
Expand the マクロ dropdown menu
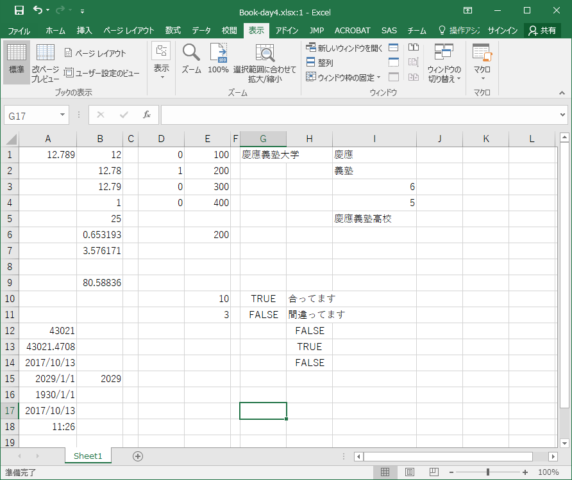coord(482,62)
